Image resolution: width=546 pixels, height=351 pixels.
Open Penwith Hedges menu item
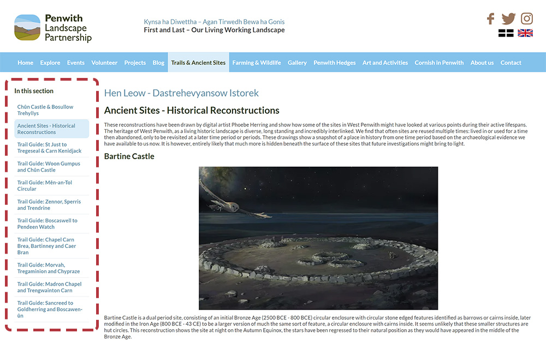[x=335, y=63]
